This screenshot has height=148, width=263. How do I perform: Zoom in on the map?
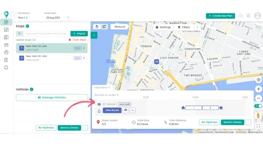[x=259, y=89]
